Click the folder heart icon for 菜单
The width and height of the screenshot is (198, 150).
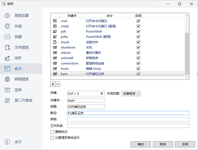(x=7, y=90)
